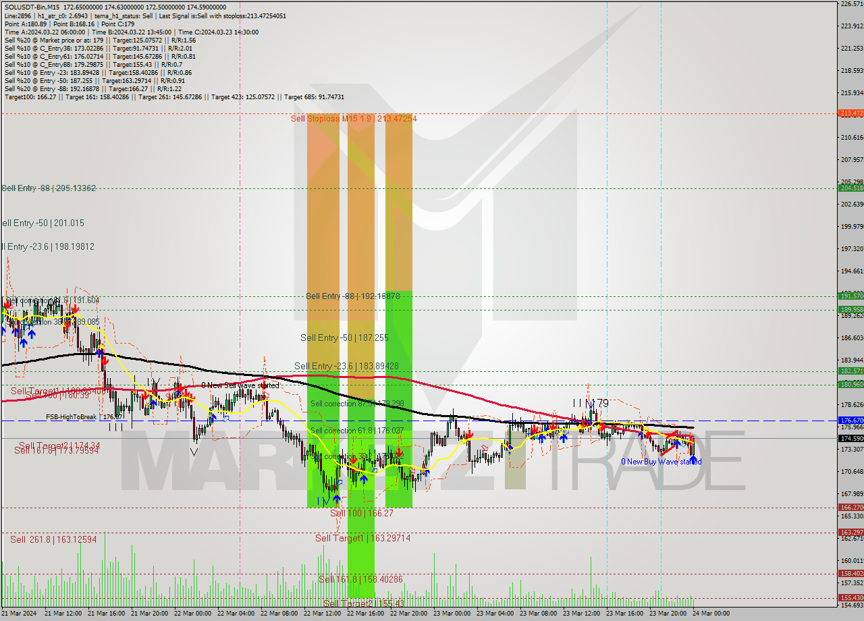The height and width of the screenshot is (621, 864).
Task: Click the 'Sell Entry -88 | 205.13362' label
Action: 49,188
